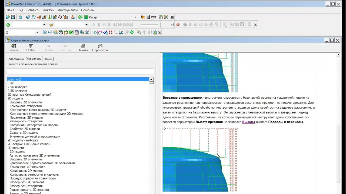Open Rapid Move Heights toolbar icon

[x=39, y=17]
